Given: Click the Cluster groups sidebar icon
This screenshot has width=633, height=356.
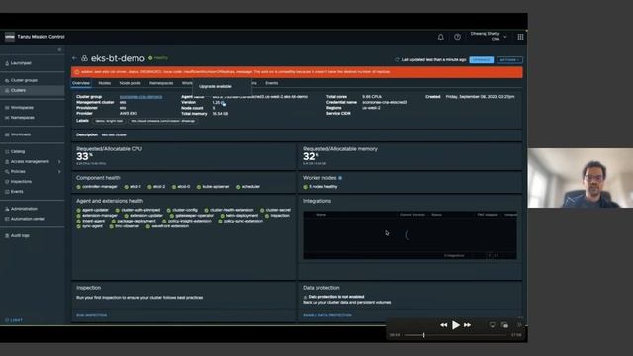Looking at the screenshot, I should 7,81.
